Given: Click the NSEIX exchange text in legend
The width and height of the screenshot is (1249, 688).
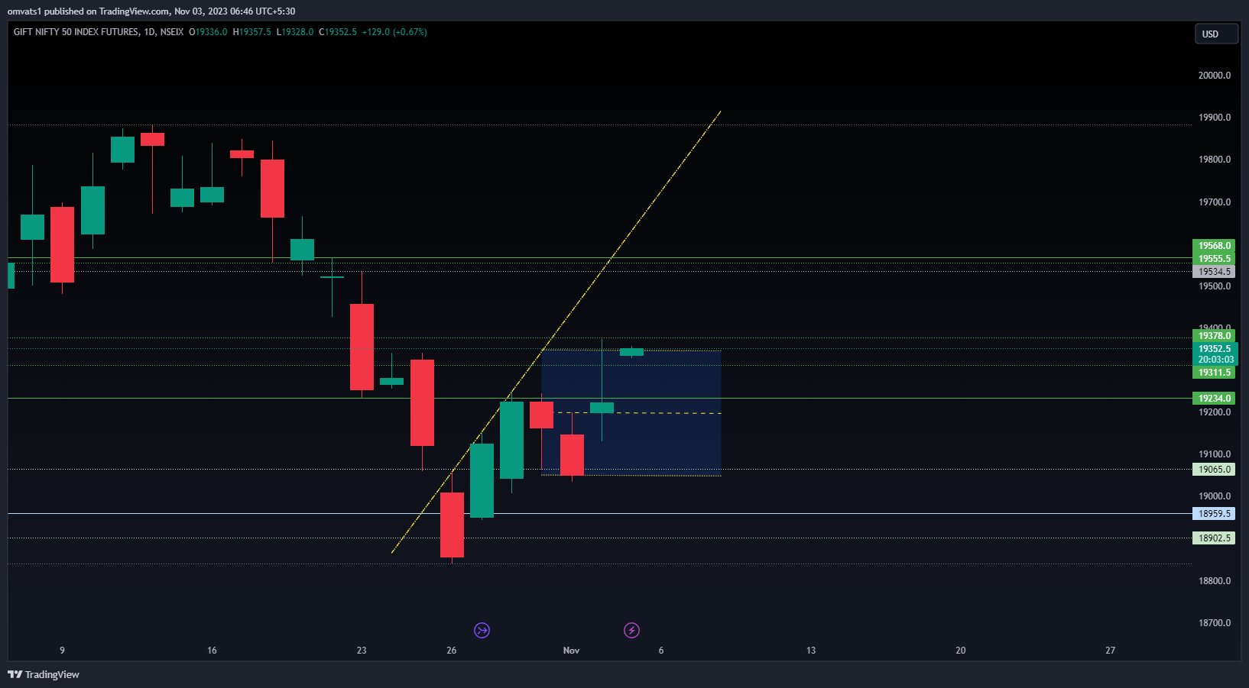Looking at the screenshot, I should pos(172,32).
